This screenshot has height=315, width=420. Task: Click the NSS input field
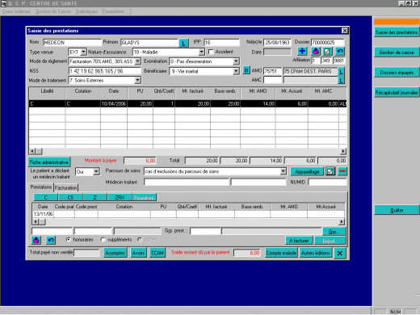105,71
